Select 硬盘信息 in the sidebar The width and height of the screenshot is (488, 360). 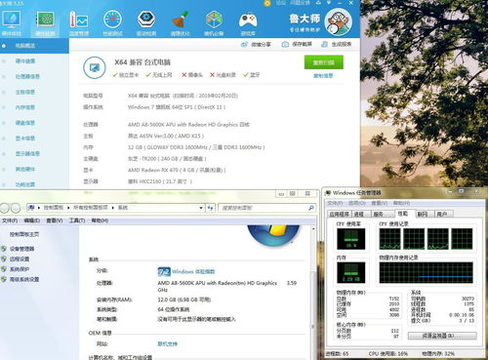tap(25, 123)
